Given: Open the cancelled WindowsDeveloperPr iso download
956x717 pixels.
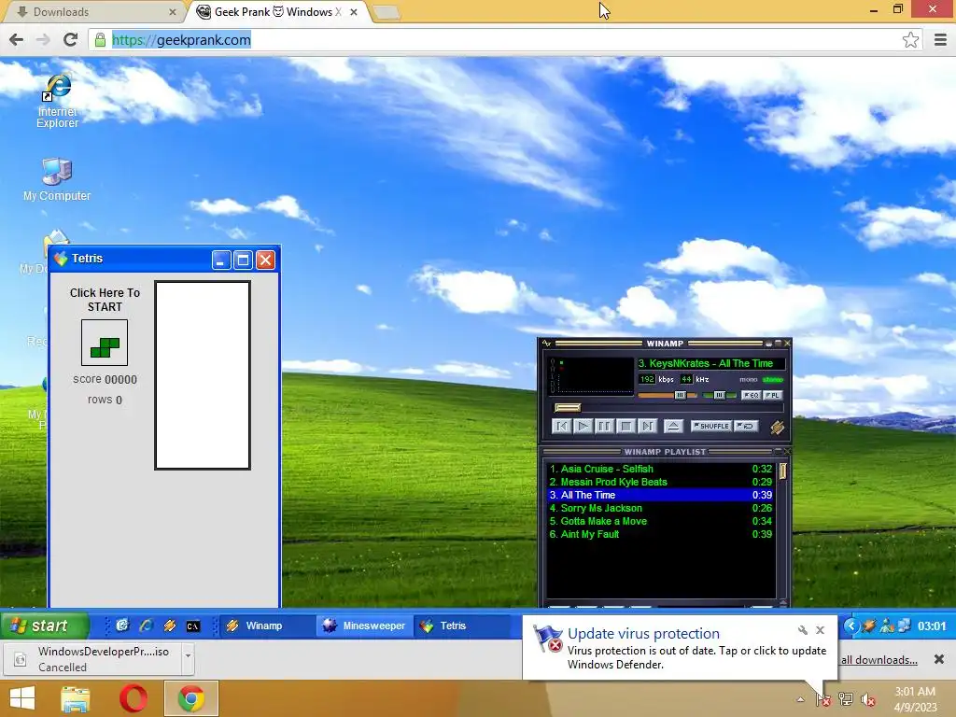Looking at the screenshot, I should 94,659.
